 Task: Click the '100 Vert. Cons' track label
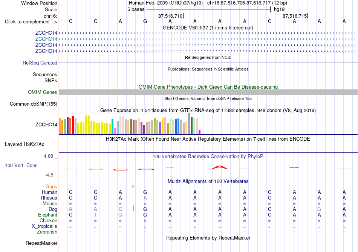[x=21, y=165]
